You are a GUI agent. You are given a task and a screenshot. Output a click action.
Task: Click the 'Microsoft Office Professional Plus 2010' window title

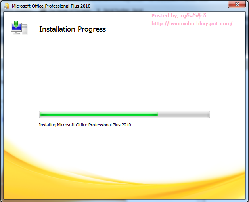coord(51,6)
